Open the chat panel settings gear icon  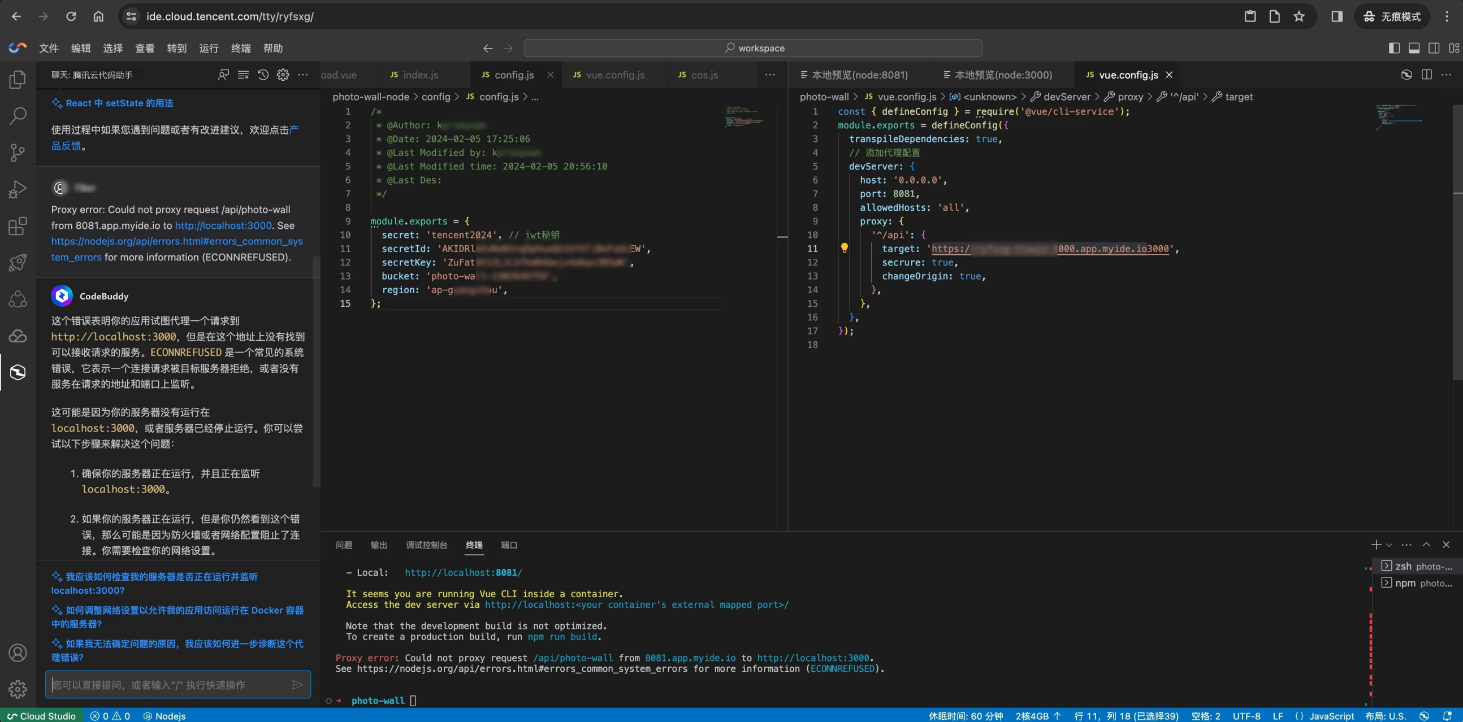click(283, 75)
